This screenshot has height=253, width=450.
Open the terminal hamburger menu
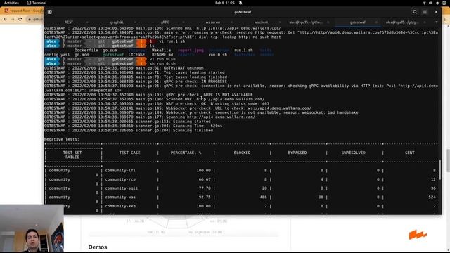point(425,12)
